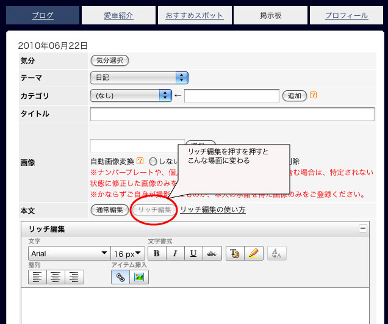Image resolution: width=388 pixels, height=324 pixels.
Task: Select the しない radio button
Action: (153, 161)
